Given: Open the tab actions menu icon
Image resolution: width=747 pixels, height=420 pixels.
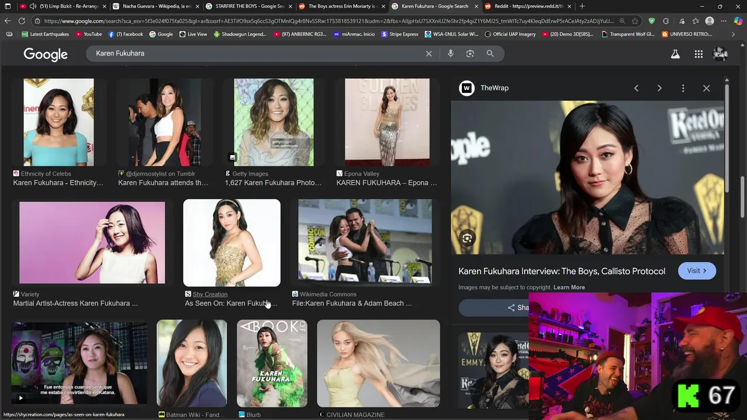Looking at the screenshot, I should point(8,6).
